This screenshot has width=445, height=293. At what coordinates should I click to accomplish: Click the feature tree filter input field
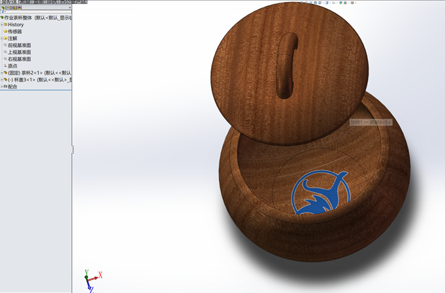click(x=38, y=12)
